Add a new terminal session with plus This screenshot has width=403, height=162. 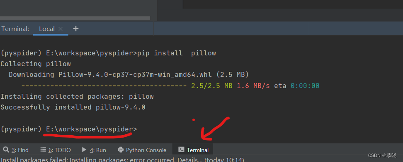coord(75,29)
